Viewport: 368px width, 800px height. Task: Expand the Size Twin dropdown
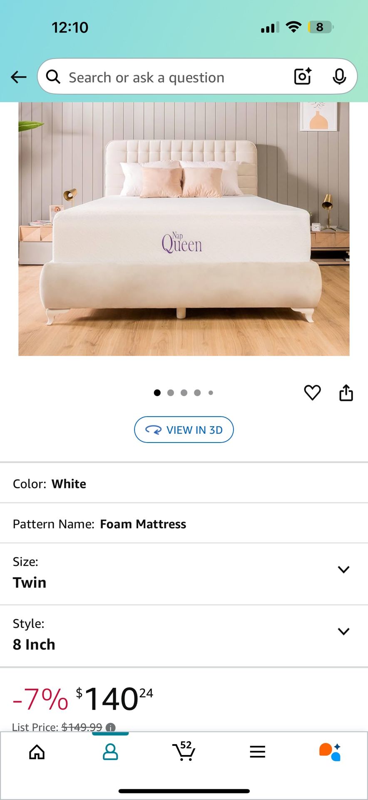[x=184, y=574]
